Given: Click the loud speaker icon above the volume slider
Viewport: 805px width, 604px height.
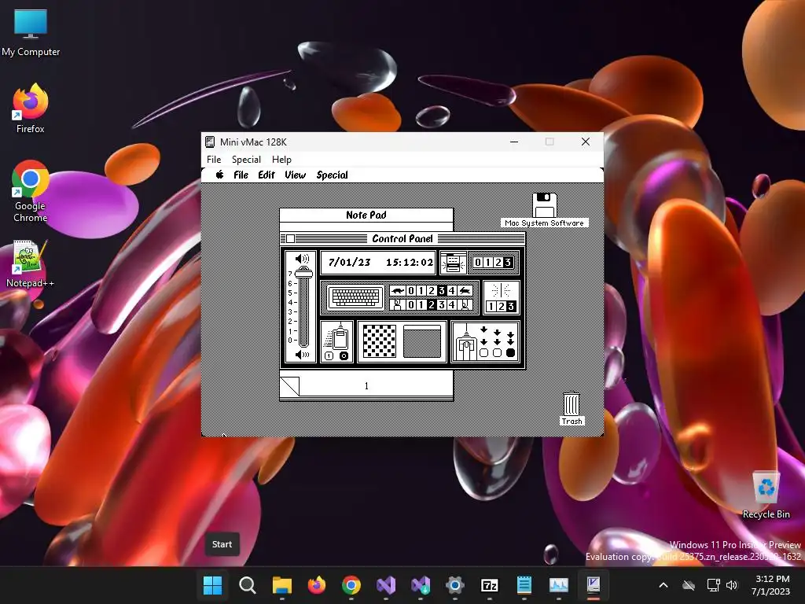Looking at the screenshot, I should coord(302,259).
